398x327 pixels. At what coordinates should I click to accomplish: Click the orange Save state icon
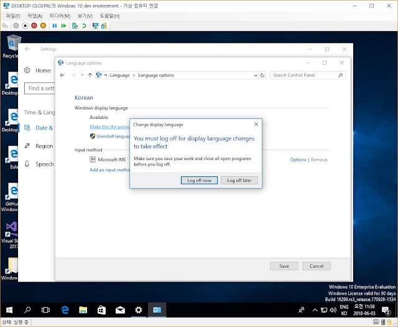pyautogui.click(x=43, y=26)
